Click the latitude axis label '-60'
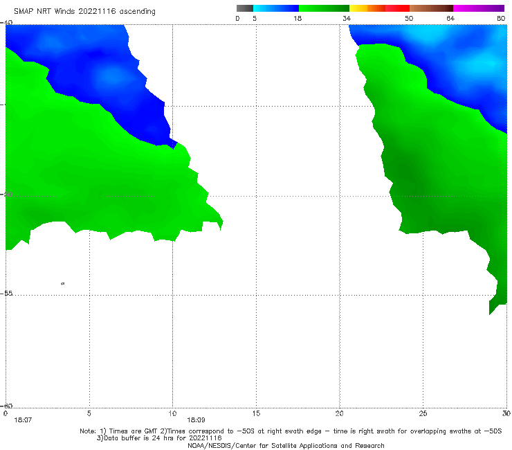Screen dimensions: 512x450 (6, 406)
